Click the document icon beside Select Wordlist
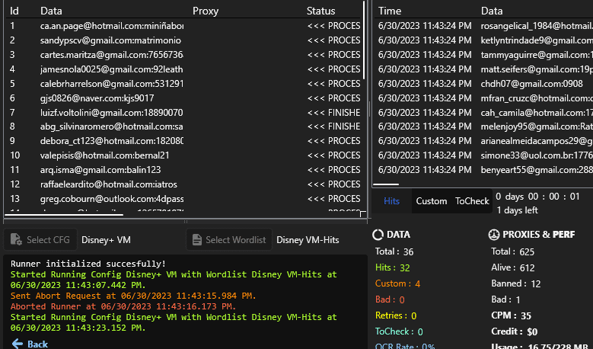 click(196, 240)
